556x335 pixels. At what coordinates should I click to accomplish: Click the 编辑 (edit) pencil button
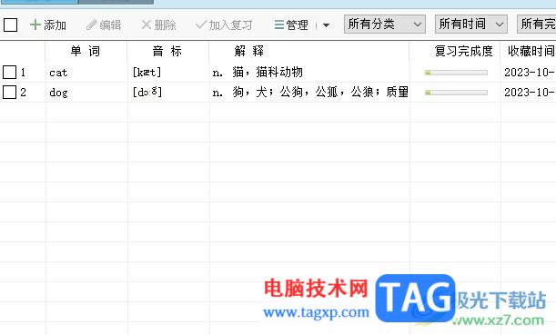point(104,25)
